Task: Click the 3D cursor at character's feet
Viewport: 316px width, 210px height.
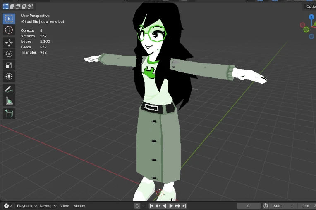Action: [160, 193]
